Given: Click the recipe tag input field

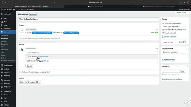Looking at the screenshot, I should (x=171, y=71).
